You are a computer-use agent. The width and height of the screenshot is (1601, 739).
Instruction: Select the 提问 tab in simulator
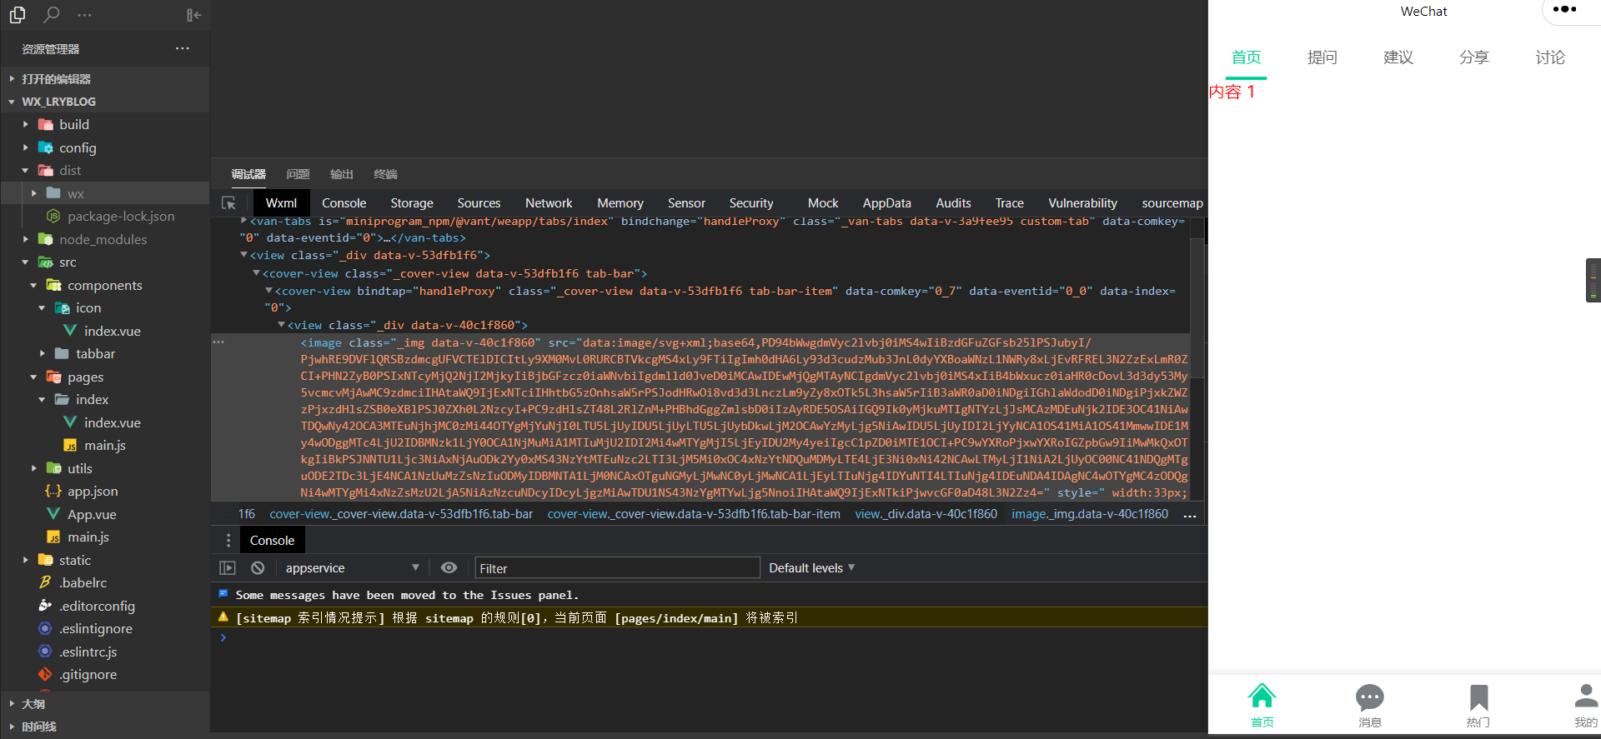(x=1322, y=57)
